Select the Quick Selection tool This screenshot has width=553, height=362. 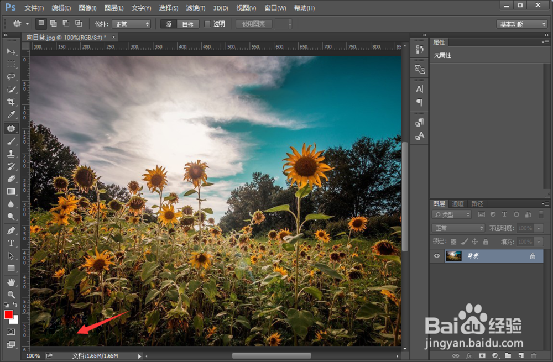(11, 89)
